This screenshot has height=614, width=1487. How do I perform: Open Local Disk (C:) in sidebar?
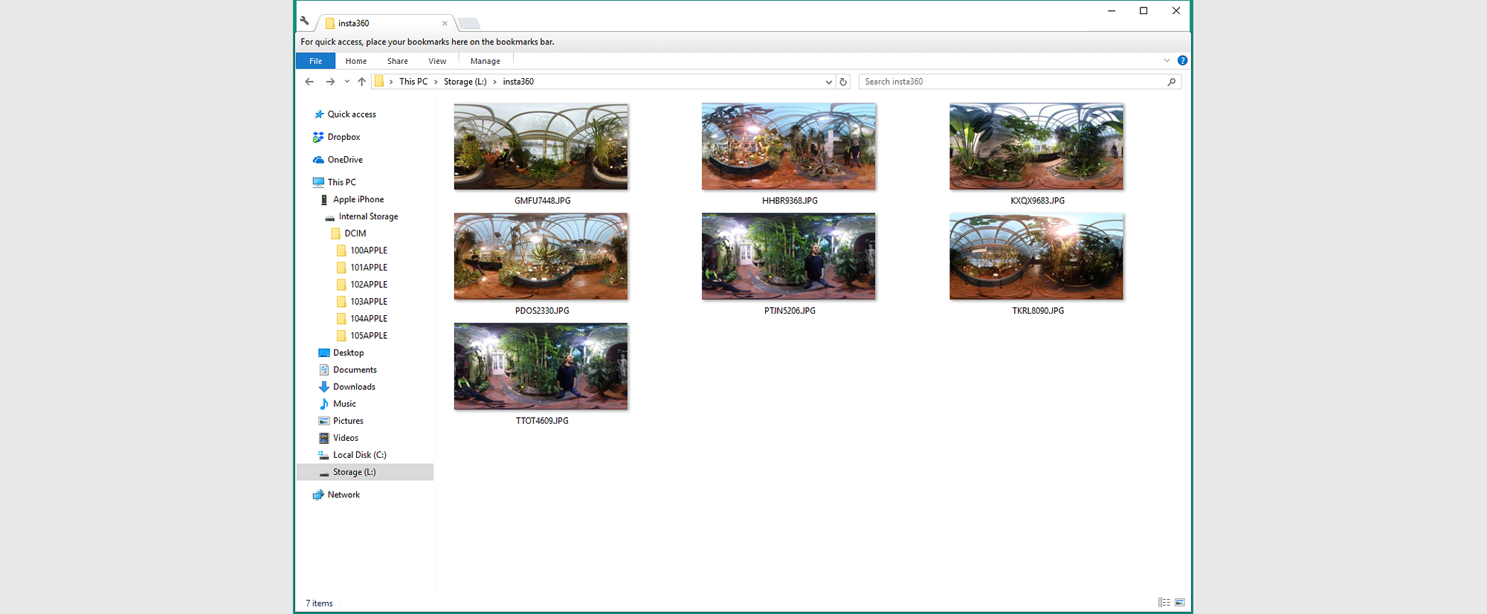coord(352,456)
